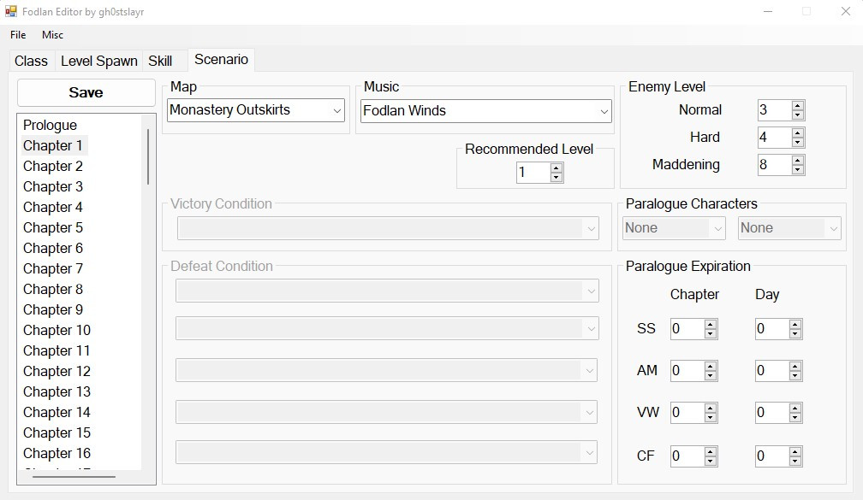Increase the Maddening enemy level with up arrow
This screenshot has width=863, height=500.
coord(798,160)
